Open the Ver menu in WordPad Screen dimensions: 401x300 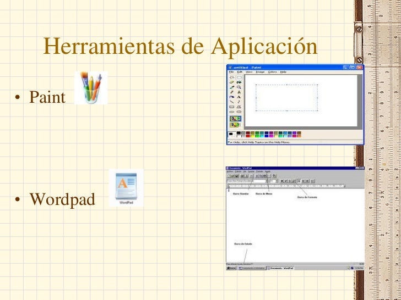coord(245,171)
